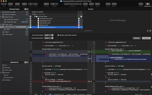
Task: Select PREV compare segment
Action: pos(77,4)
